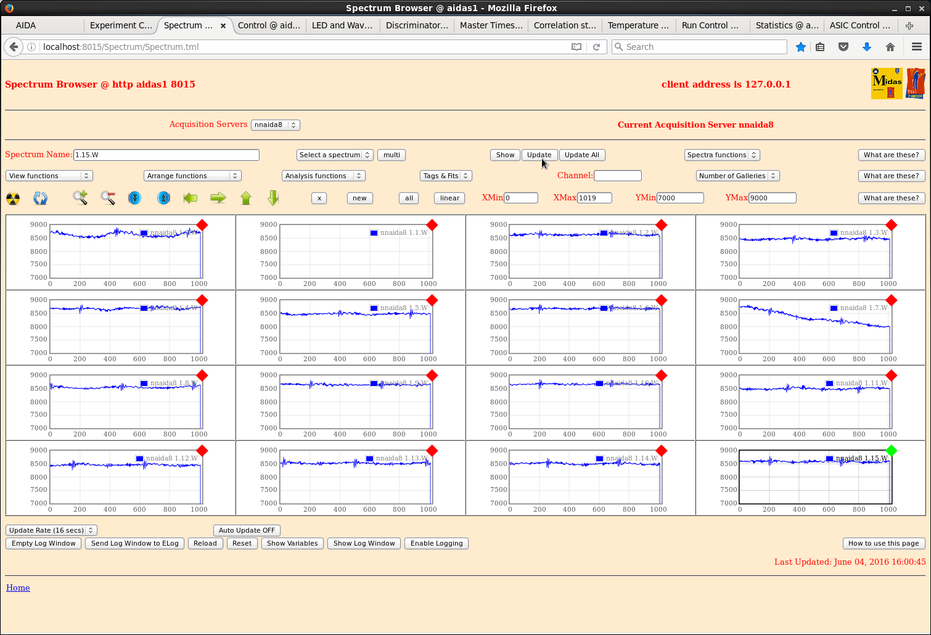Viewport: 931px width, 635px height.
Task: Click the Midas logo icon
Action: 887,83
